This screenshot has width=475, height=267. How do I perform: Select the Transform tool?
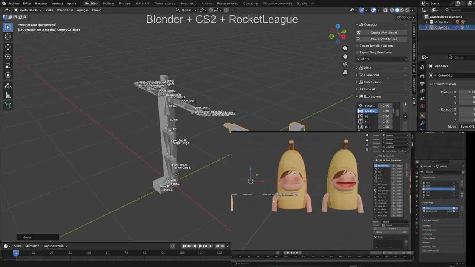[x=8, y=75]
